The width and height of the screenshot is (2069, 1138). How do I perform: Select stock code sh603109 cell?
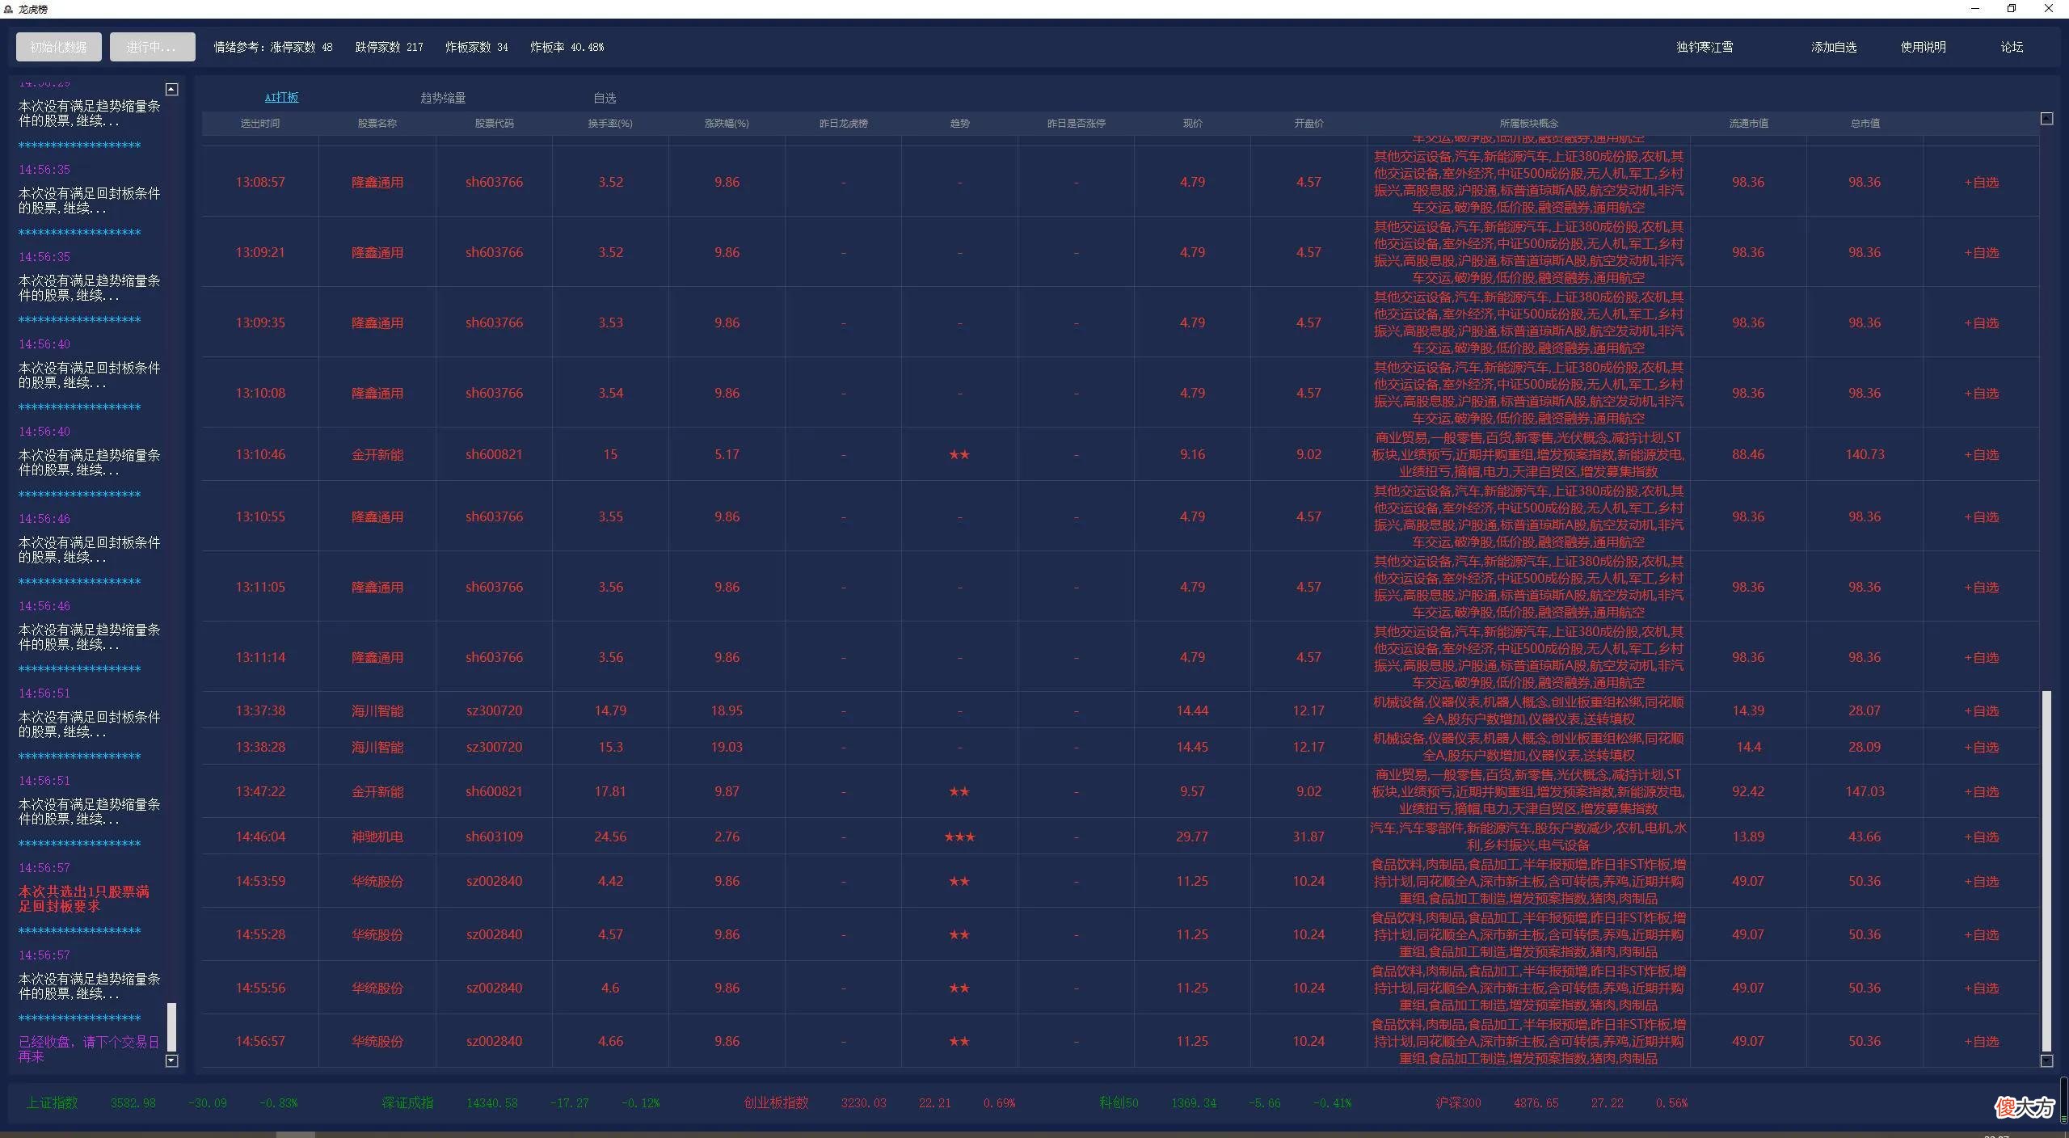tap(494, 837)
